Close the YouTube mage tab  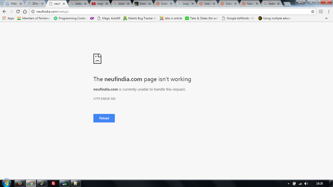coord(107,4)
